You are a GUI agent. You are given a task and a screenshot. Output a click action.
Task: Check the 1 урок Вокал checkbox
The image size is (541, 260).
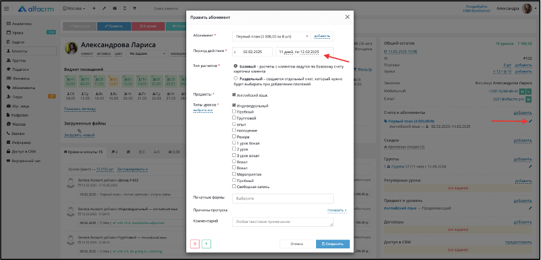click(x=234, y=143)
